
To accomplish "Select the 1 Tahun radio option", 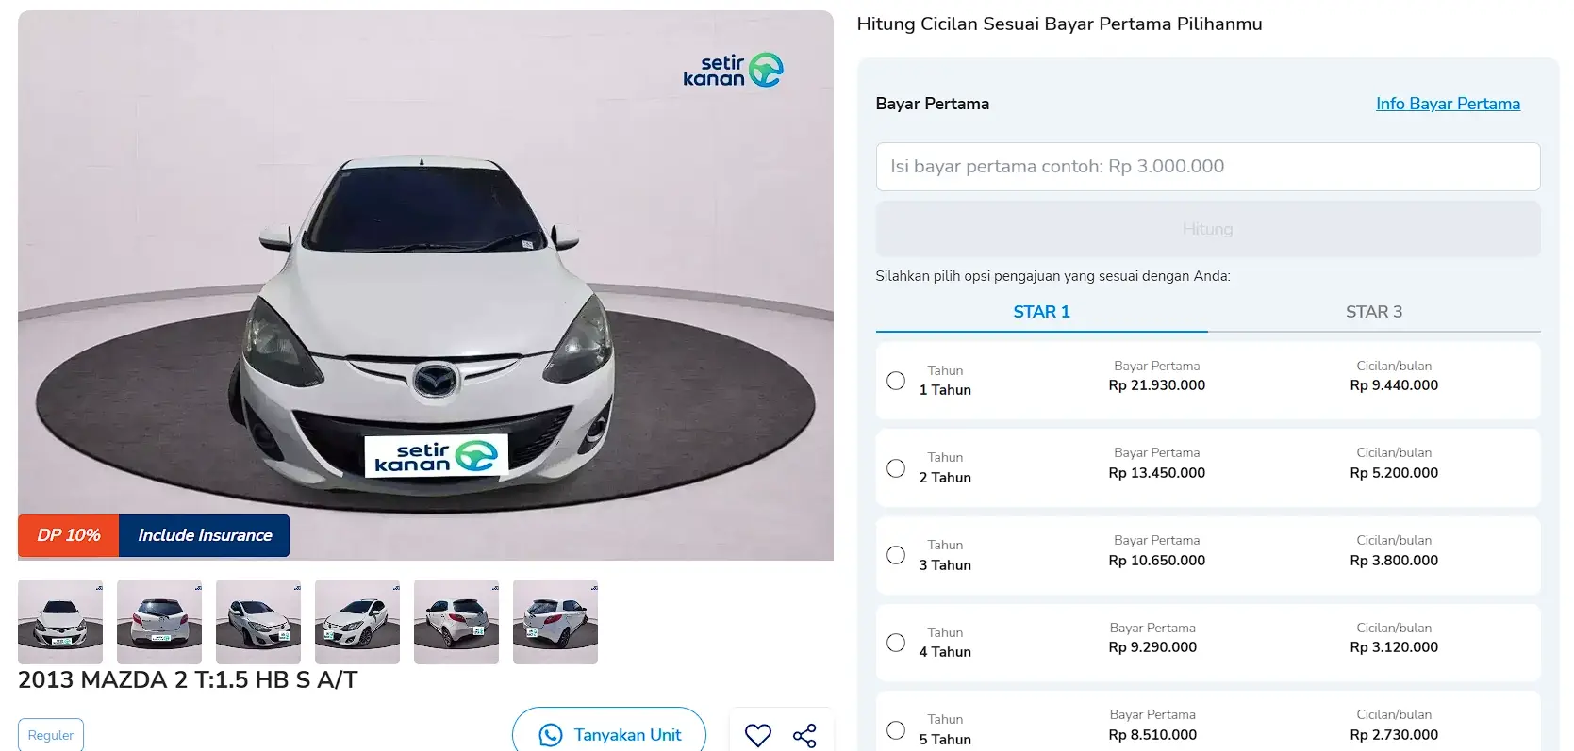I will coord(896,381).
